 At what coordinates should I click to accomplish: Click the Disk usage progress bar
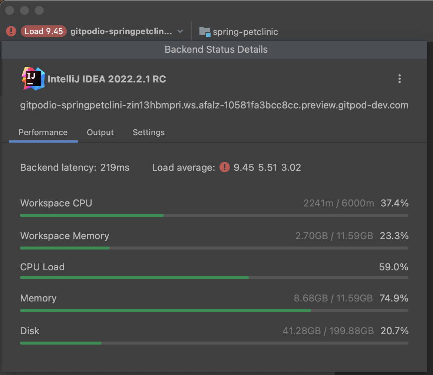tap(214, 343)
